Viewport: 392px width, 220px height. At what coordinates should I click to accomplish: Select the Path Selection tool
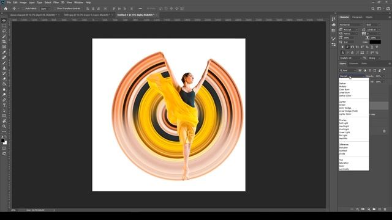4,111
